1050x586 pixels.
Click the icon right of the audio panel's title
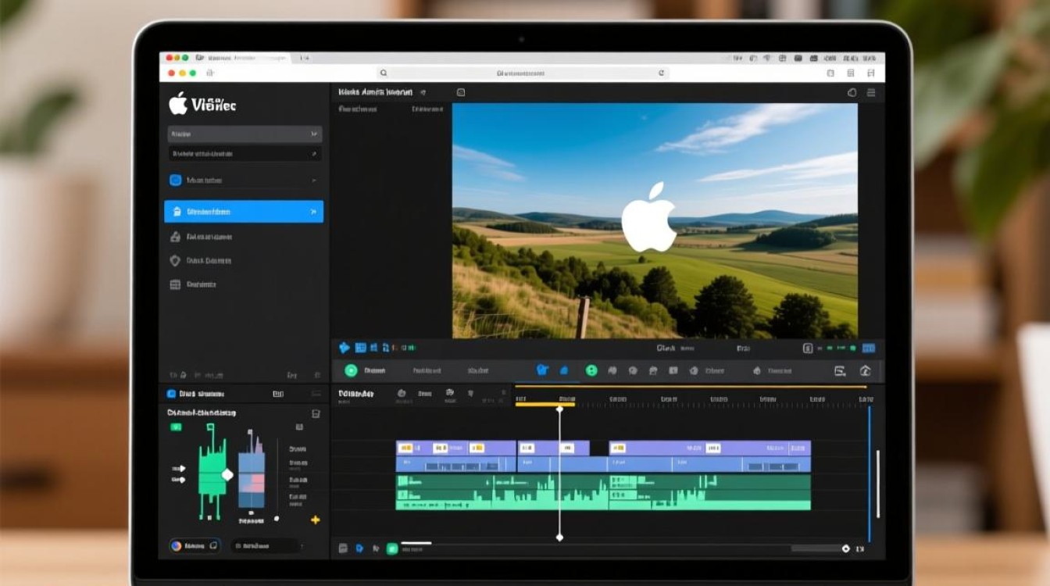pos(316,413)
